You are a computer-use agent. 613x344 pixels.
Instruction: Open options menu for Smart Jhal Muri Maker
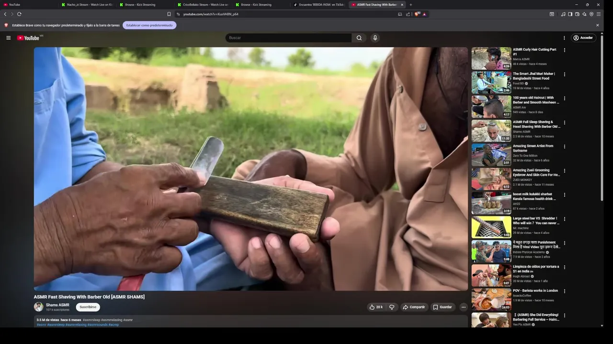click(564, 74)
